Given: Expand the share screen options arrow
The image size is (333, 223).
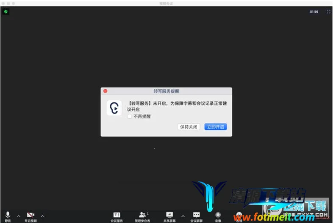Looking at the screenshot, I should [x=183, y=216].
